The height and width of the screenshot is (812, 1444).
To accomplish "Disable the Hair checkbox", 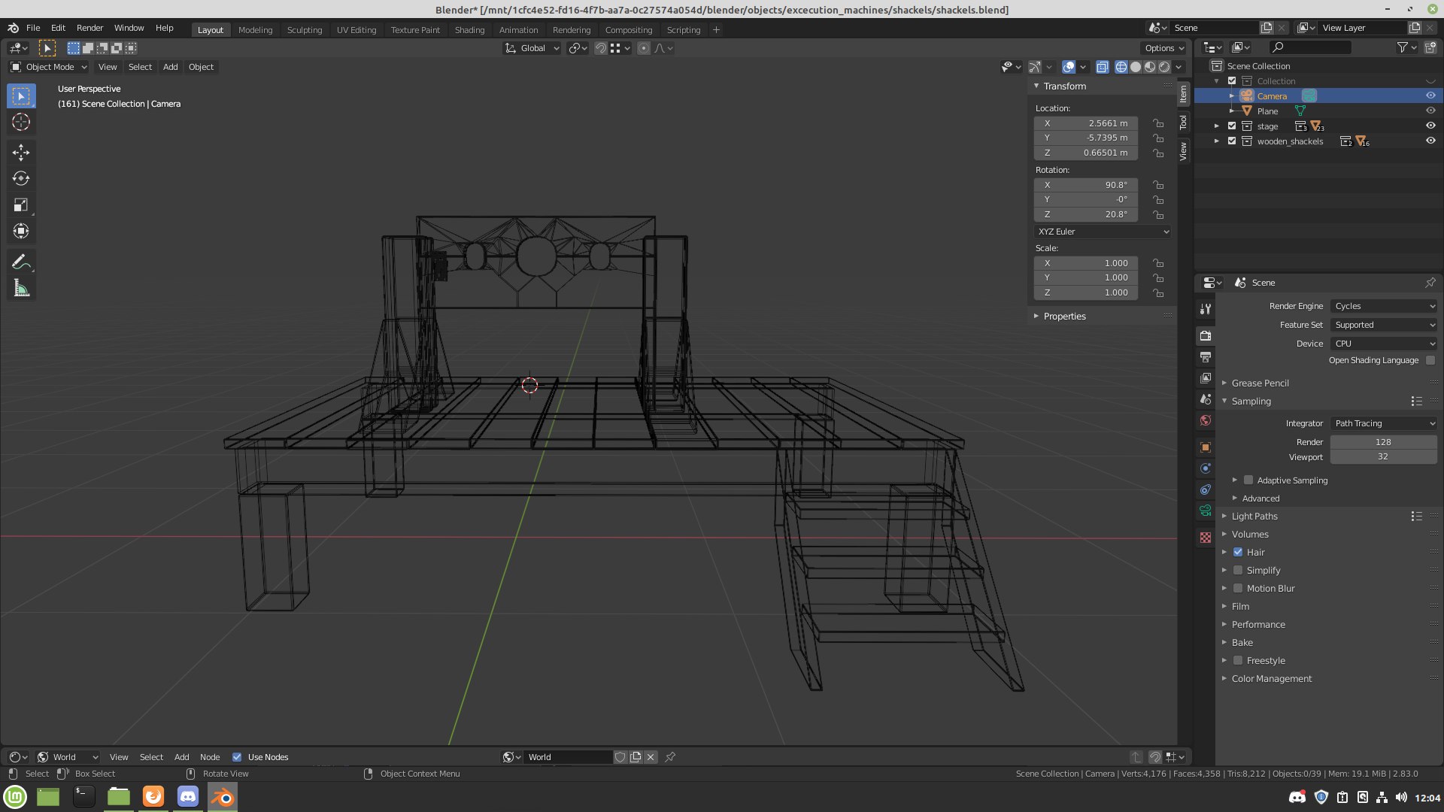I will point(1238,553).
